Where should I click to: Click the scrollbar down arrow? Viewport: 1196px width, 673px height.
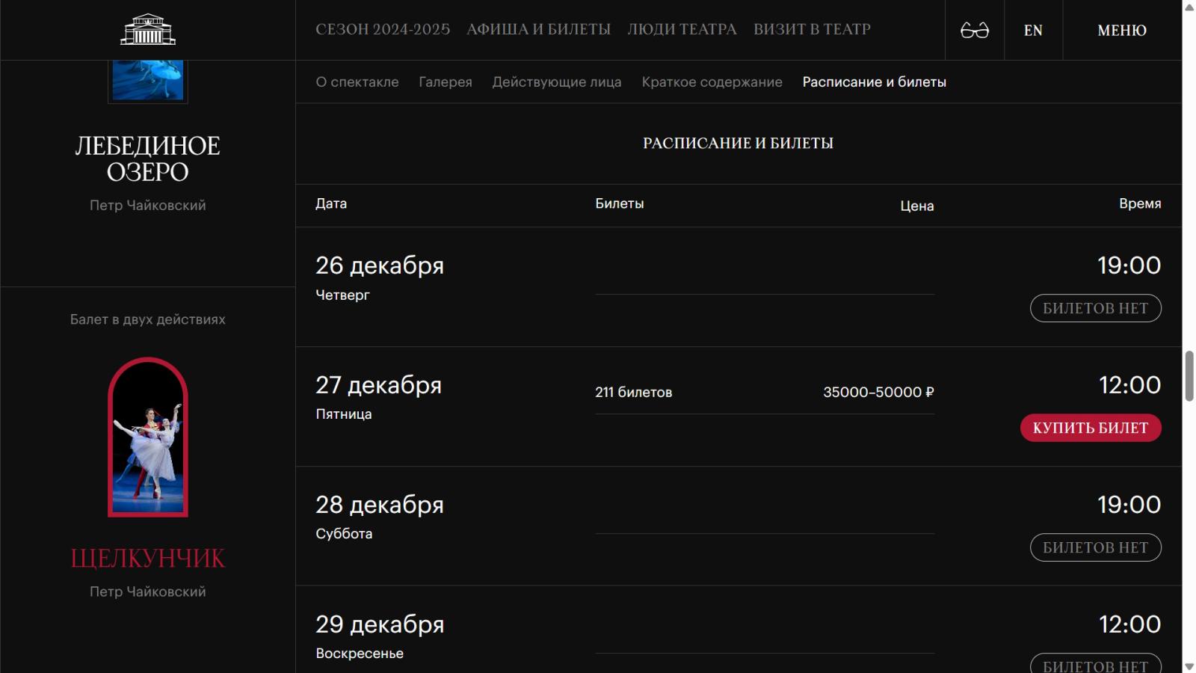point(1189,666)
